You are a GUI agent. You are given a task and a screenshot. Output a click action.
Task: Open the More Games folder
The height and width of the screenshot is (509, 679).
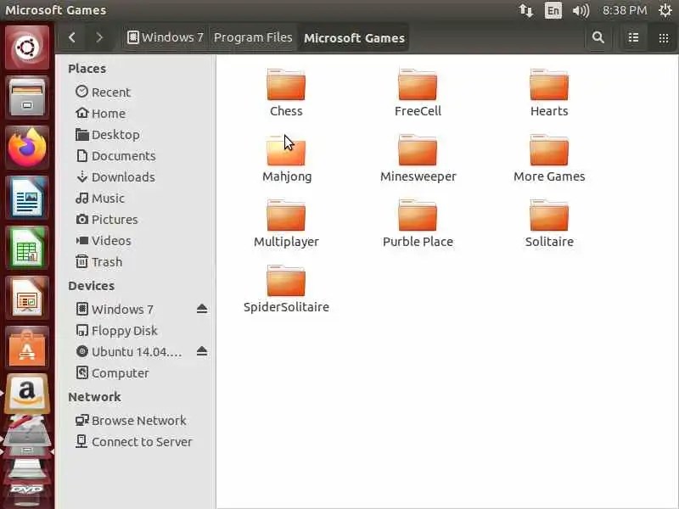click(x=549, y=158)
